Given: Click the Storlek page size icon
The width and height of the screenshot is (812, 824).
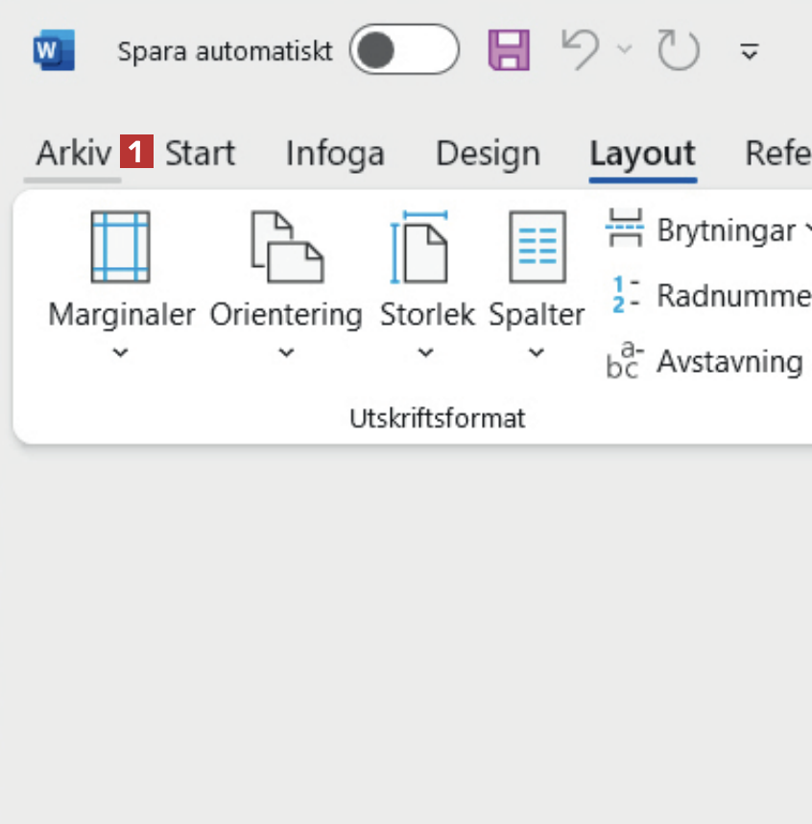Looking at the screenshot, I should [x=419, y=248].
